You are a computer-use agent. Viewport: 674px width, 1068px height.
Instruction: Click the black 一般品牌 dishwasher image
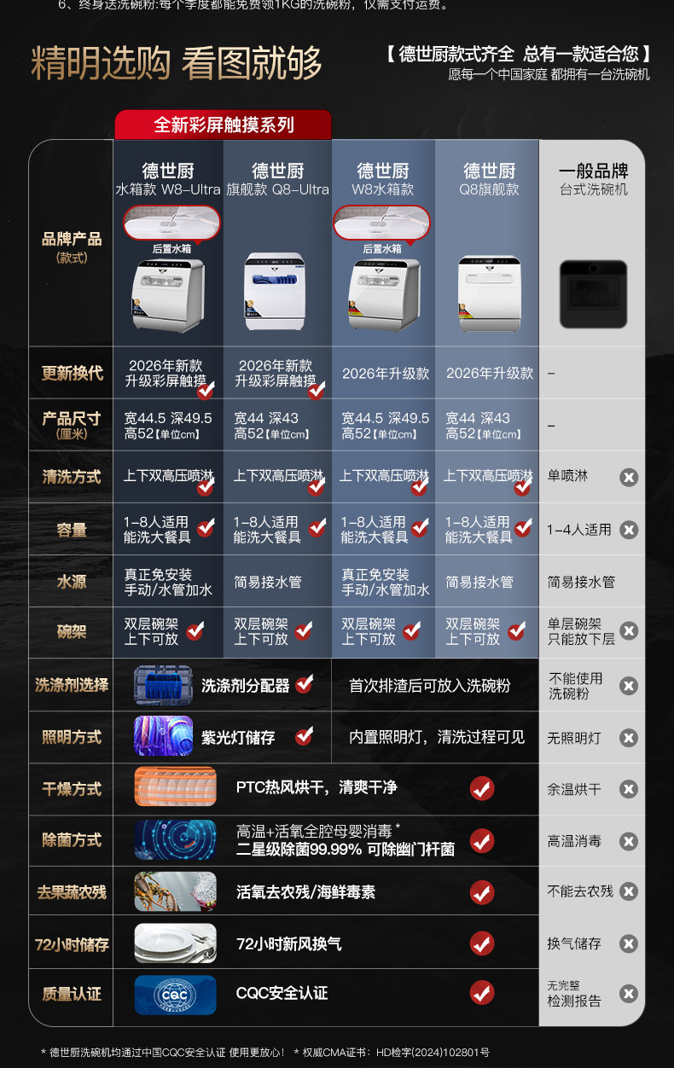tap(593, 295)
